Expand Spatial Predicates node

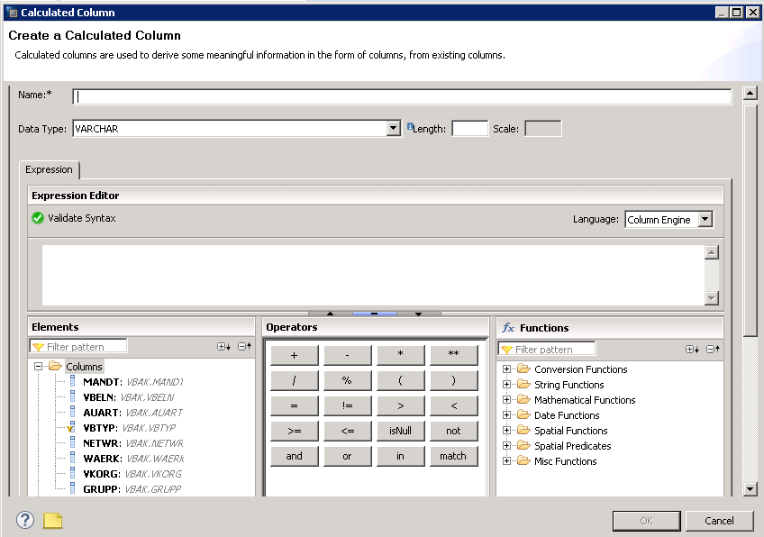506,445
